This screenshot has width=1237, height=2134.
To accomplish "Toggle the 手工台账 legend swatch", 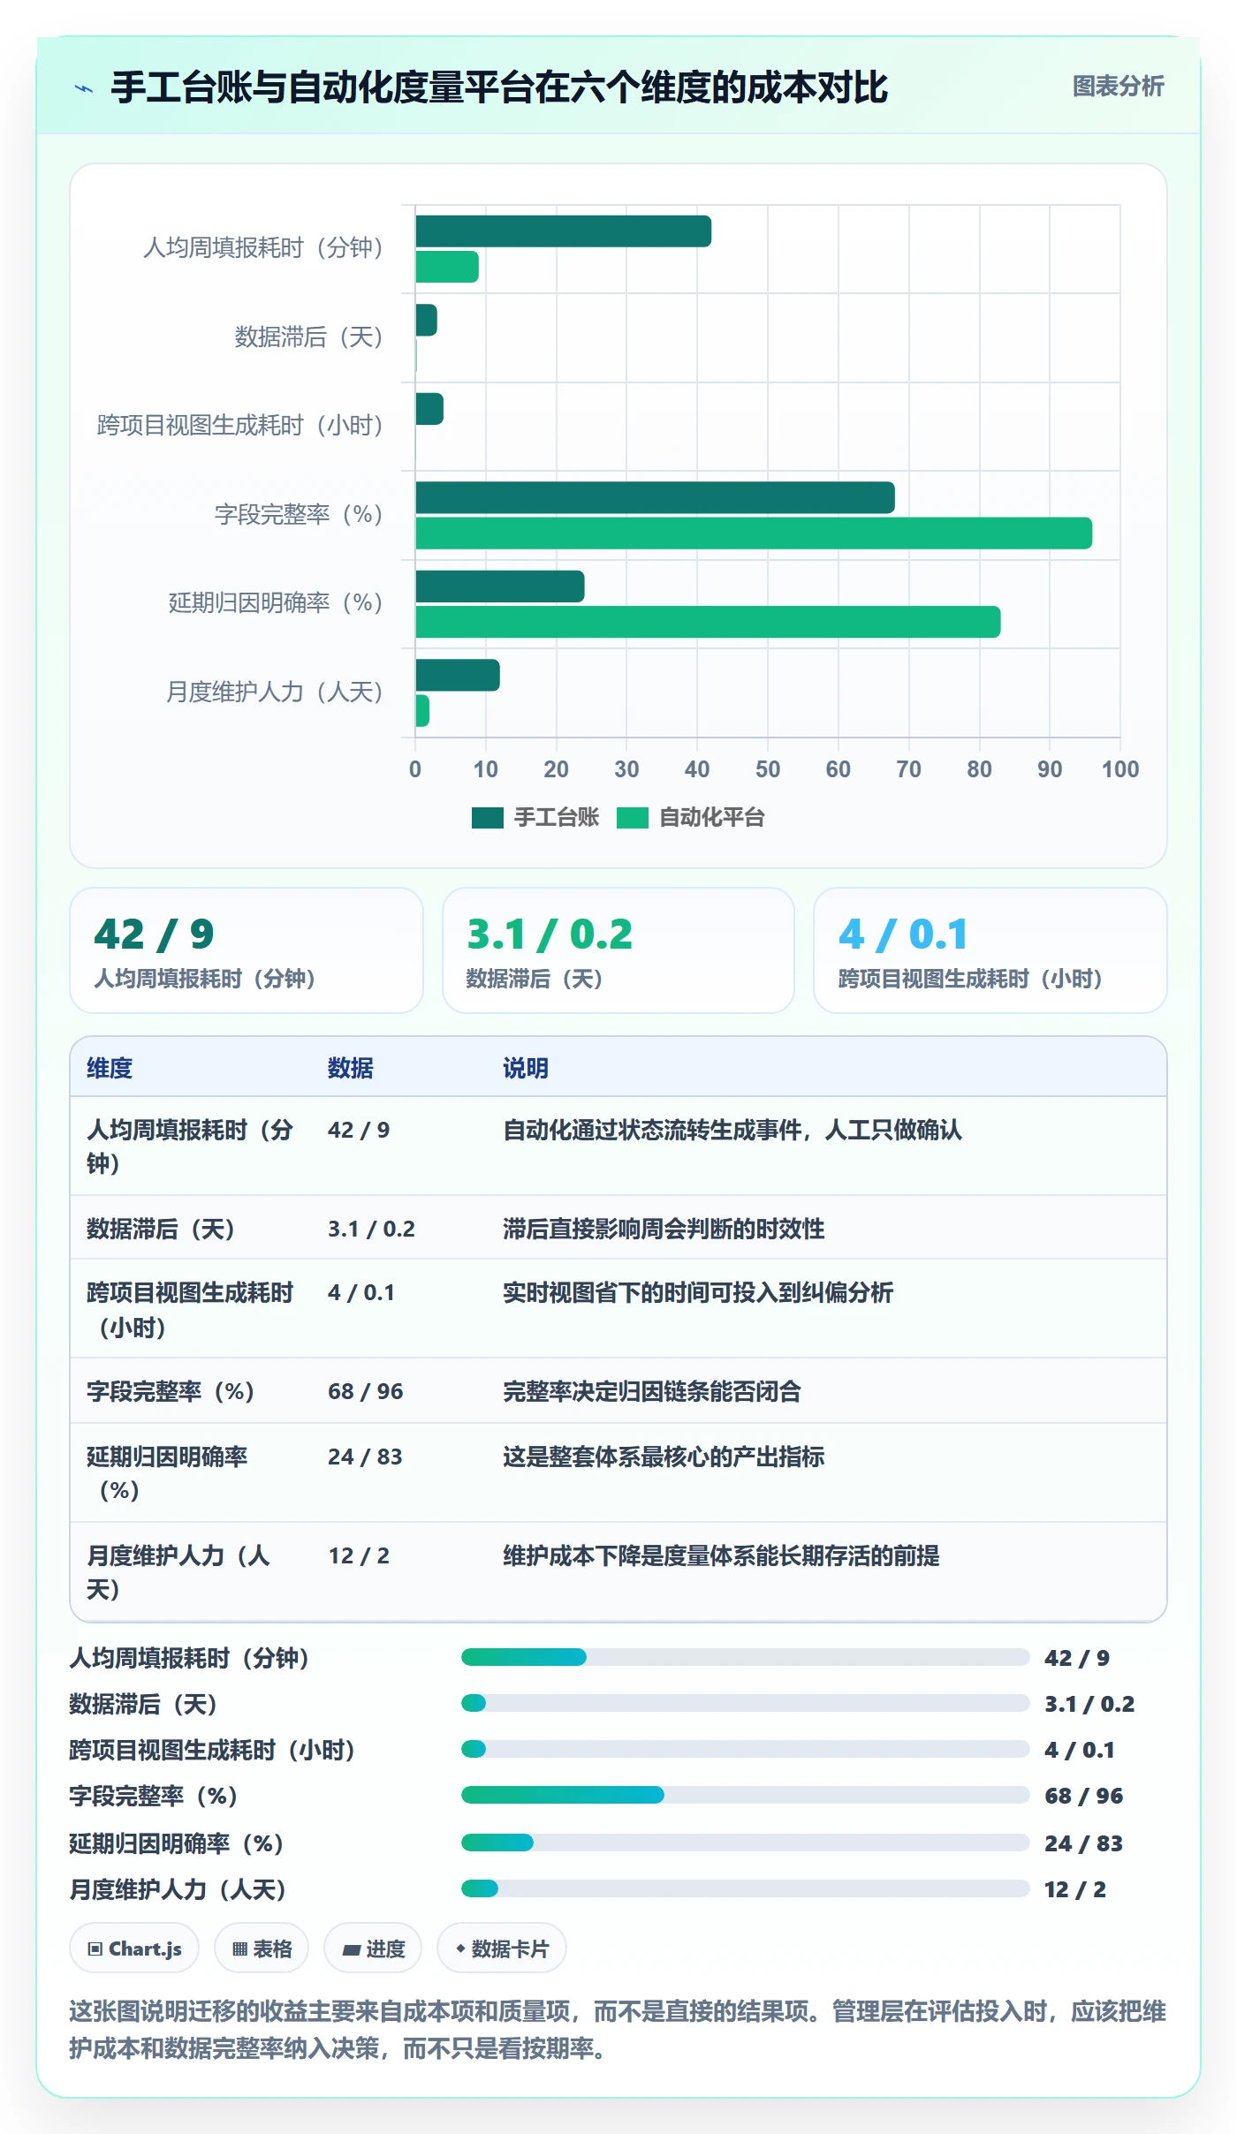I will coord(488,818).
